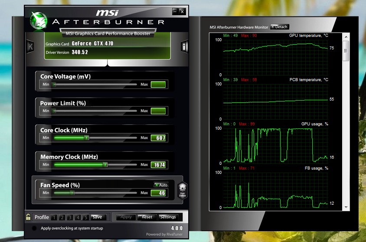Click the GPU temperature graph
The image size is (366, 242).
click(x=275, y=57)
